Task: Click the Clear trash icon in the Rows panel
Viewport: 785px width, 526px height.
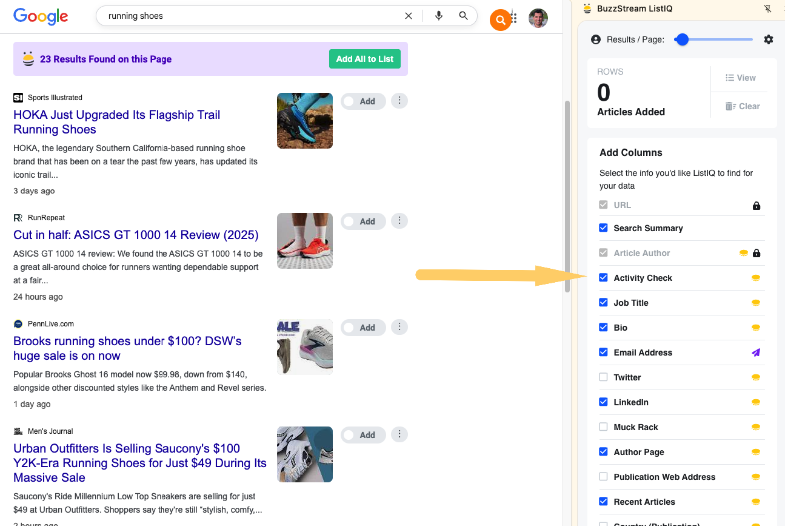Action: coord(730,106)
